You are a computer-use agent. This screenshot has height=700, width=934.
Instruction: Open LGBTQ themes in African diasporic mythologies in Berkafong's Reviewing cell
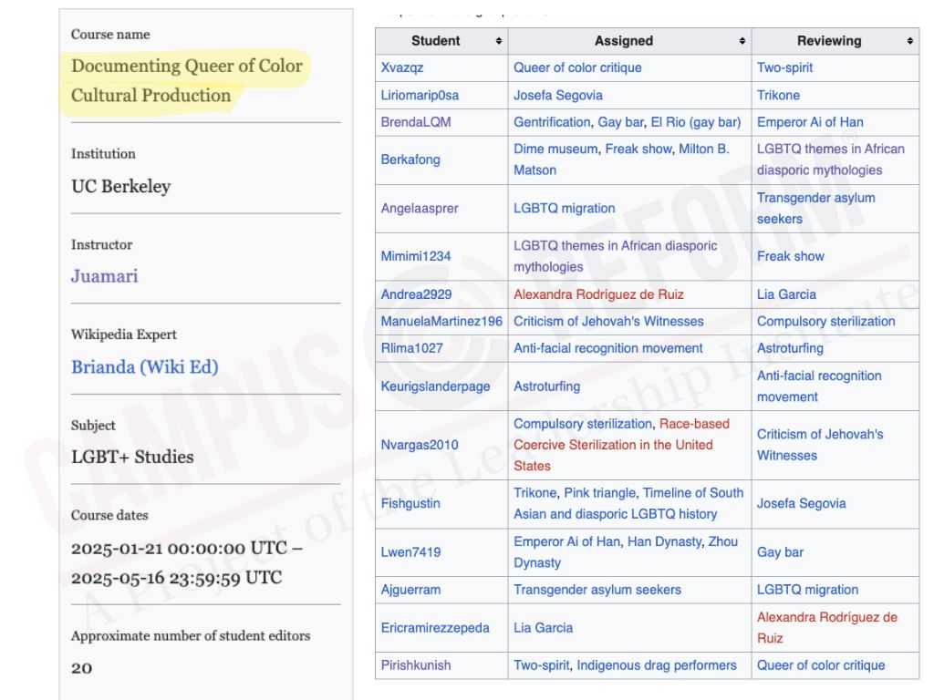[831, 160]
